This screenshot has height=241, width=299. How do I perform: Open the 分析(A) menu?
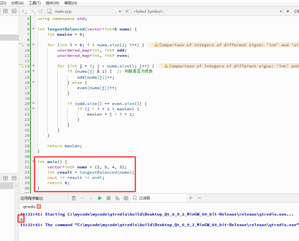(x=17, y=3)
